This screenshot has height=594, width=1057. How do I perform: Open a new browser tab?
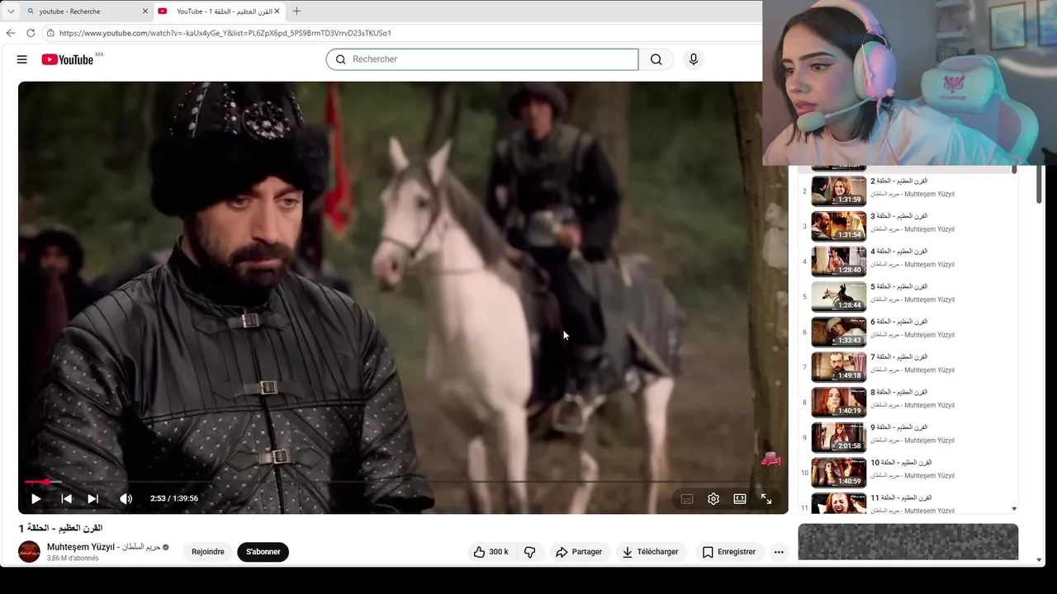296,12
